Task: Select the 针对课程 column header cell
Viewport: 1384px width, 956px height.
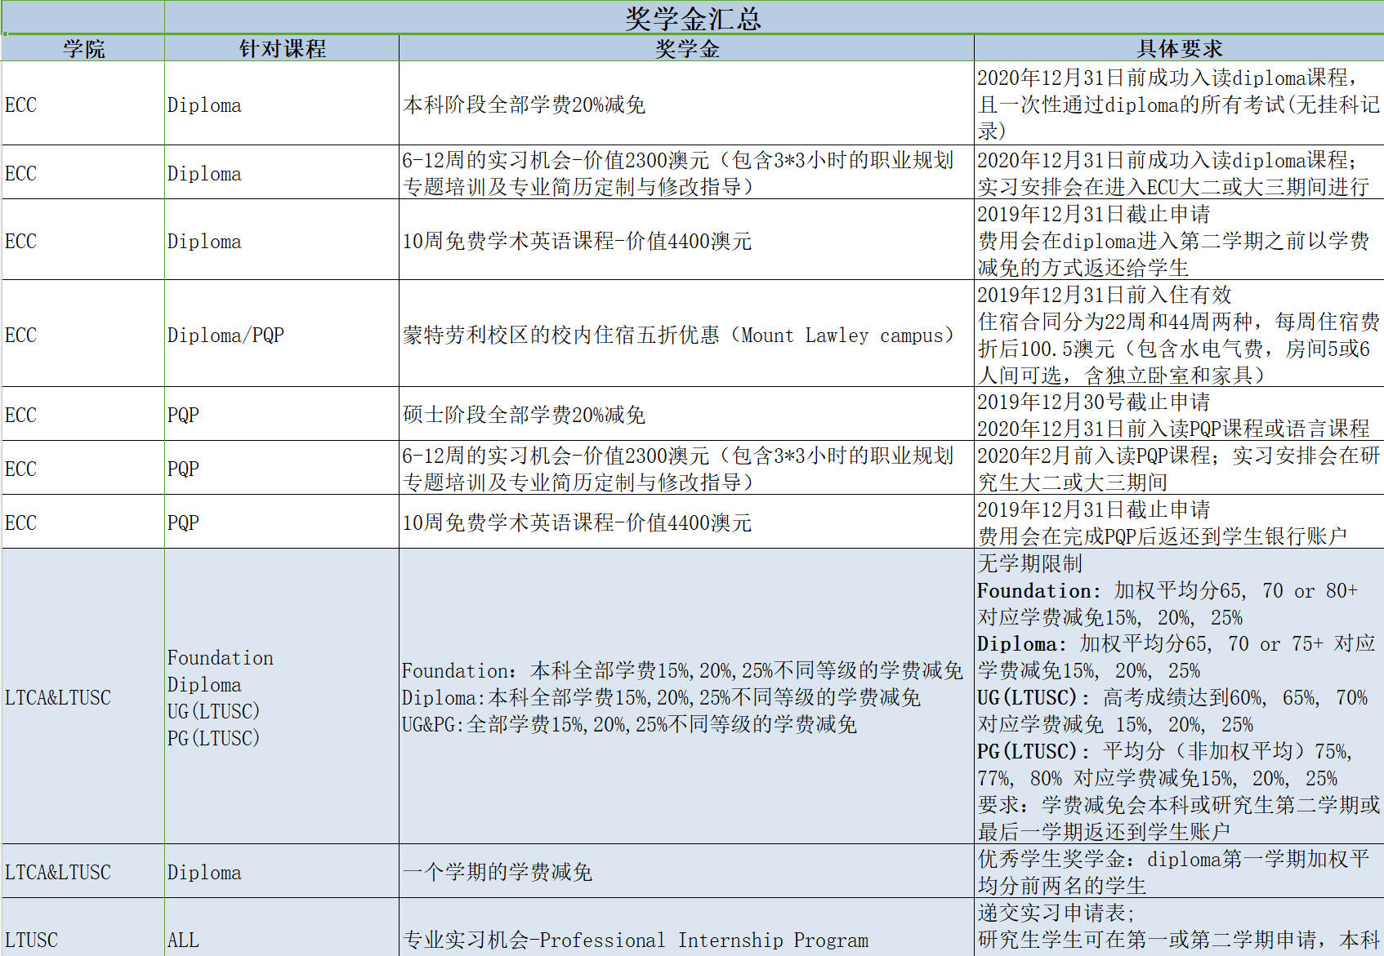Action: [x=282, y=49]
